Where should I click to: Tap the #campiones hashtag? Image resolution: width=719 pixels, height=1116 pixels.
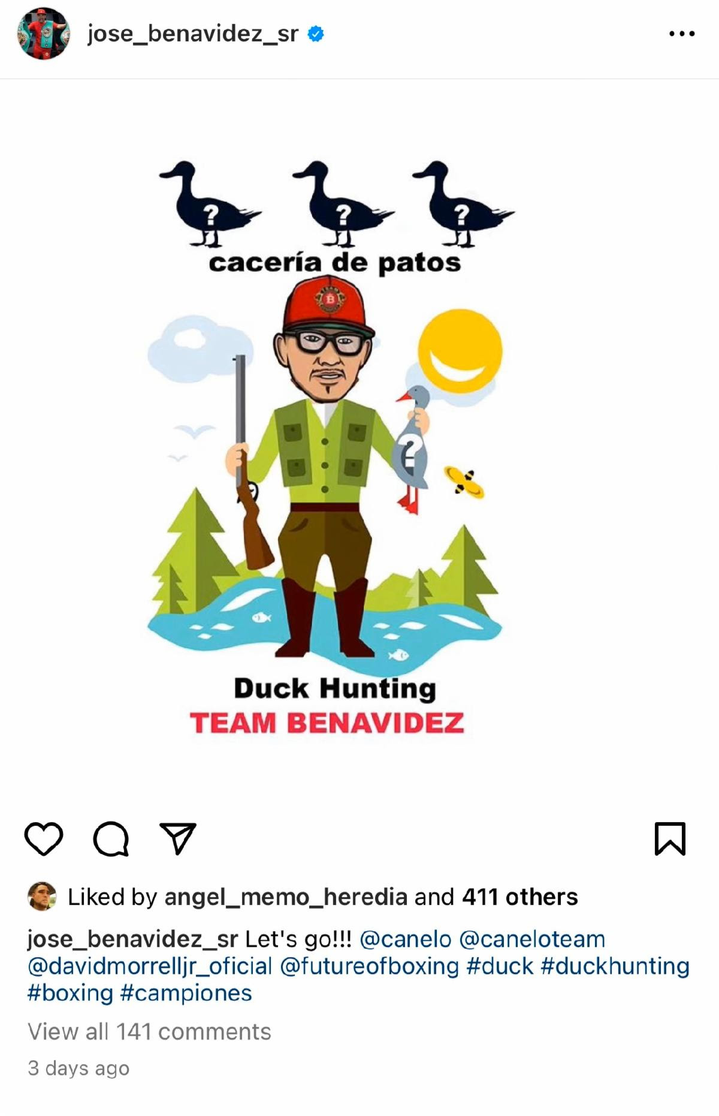(x=186, y=993)
